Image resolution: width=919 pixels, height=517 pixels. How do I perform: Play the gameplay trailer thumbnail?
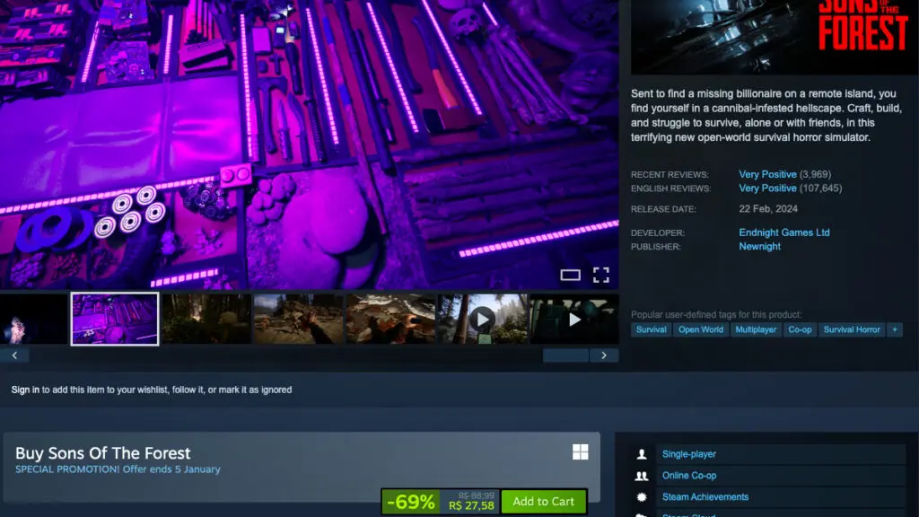(484, 316)
